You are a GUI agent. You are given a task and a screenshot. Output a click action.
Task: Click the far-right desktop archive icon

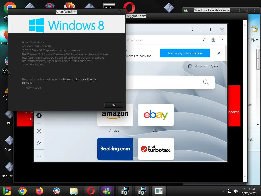[169, 8]
